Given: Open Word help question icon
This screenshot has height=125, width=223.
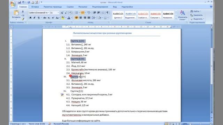Looking at the screenshot, I should coord(211,7).
